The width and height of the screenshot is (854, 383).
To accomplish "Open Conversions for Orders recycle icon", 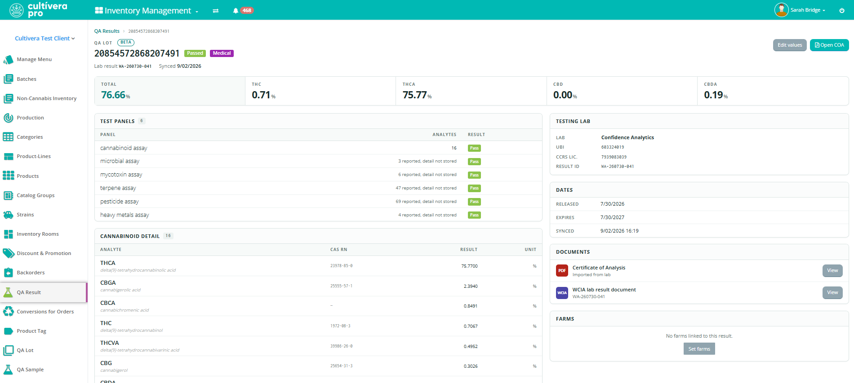I will click(x=8, y=312).
